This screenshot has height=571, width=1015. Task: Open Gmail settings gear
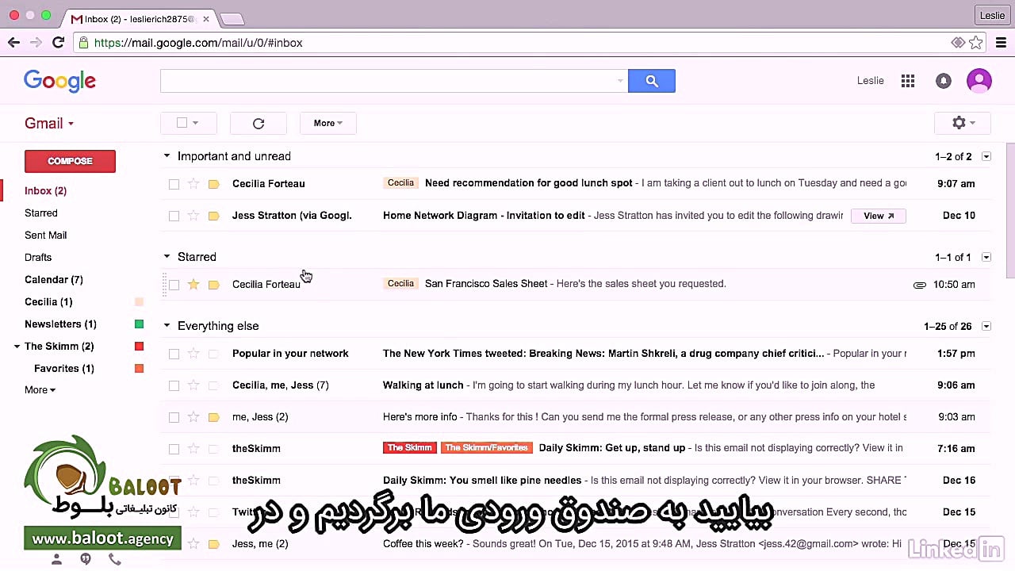tap(959, 123)
